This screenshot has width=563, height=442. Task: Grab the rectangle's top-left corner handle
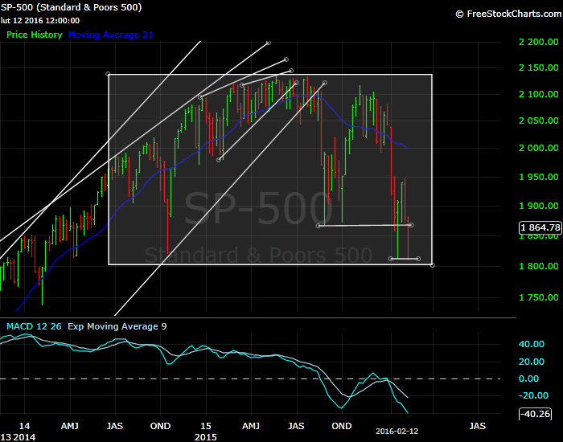point(108,74)
